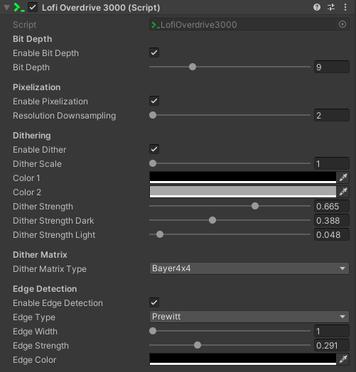This screenshot has width=356, height=372.
Task: Open the Color 1 black swatch
Action: pos(243,177)
